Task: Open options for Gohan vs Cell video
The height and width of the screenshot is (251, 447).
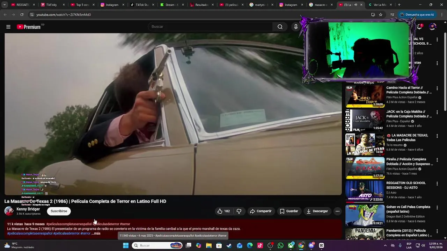Action: click(x=437, y=208)
